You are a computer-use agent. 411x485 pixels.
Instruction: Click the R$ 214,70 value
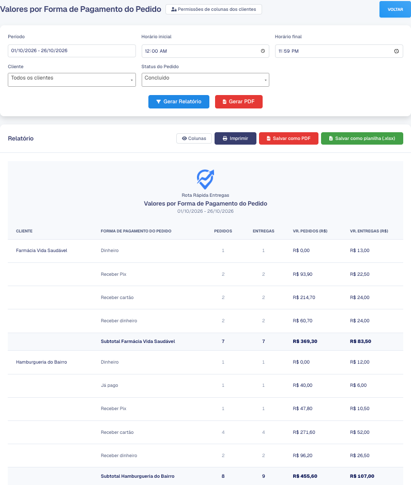304,297
